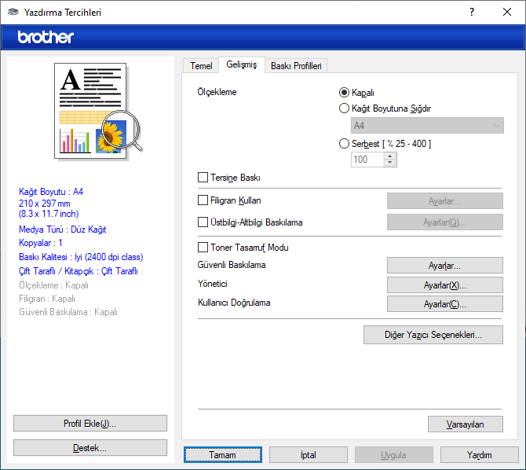Switch to the Temel tab
Viewport: 526px width, 470px height.
[201, 66]
